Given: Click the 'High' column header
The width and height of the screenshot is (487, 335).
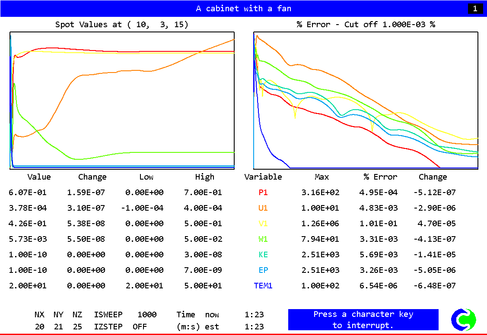Looking at the screenshot, I should click(204, 177).
